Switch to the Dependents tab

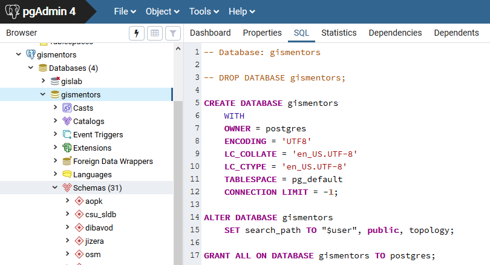click(x=456, y=33)
